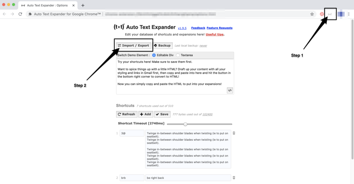Open the Useful tips link
Screen dimensions: 354x184
[214, 34]
